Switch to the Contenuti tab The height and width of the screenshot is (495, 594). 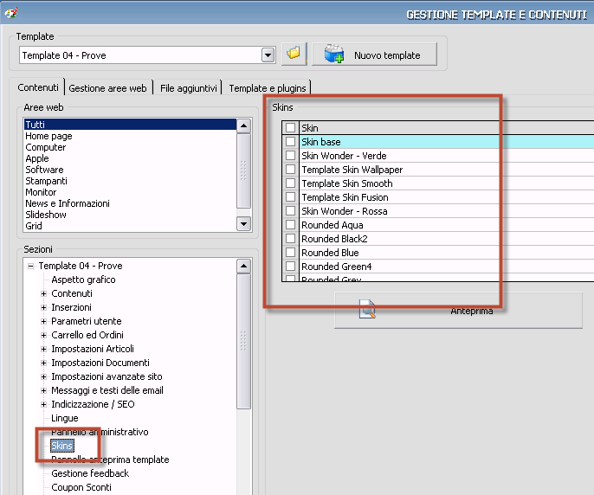click(x=38, y=87)
